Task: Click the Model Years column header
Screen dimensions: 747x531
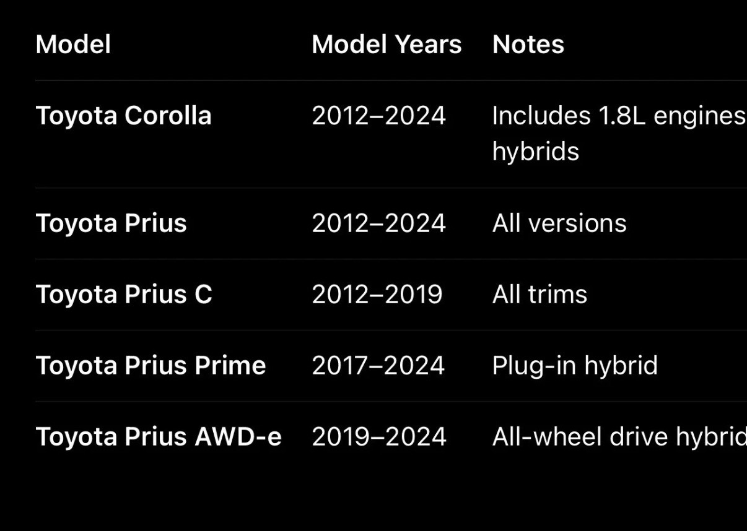Action: pyautogui.click(x=387, y=45)
